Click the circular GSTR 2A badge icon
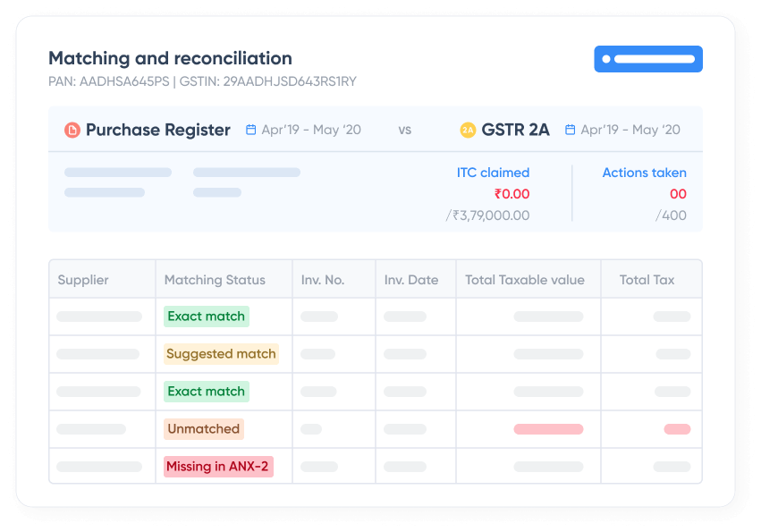Screen dimensions: 761x532 point(469,130)
